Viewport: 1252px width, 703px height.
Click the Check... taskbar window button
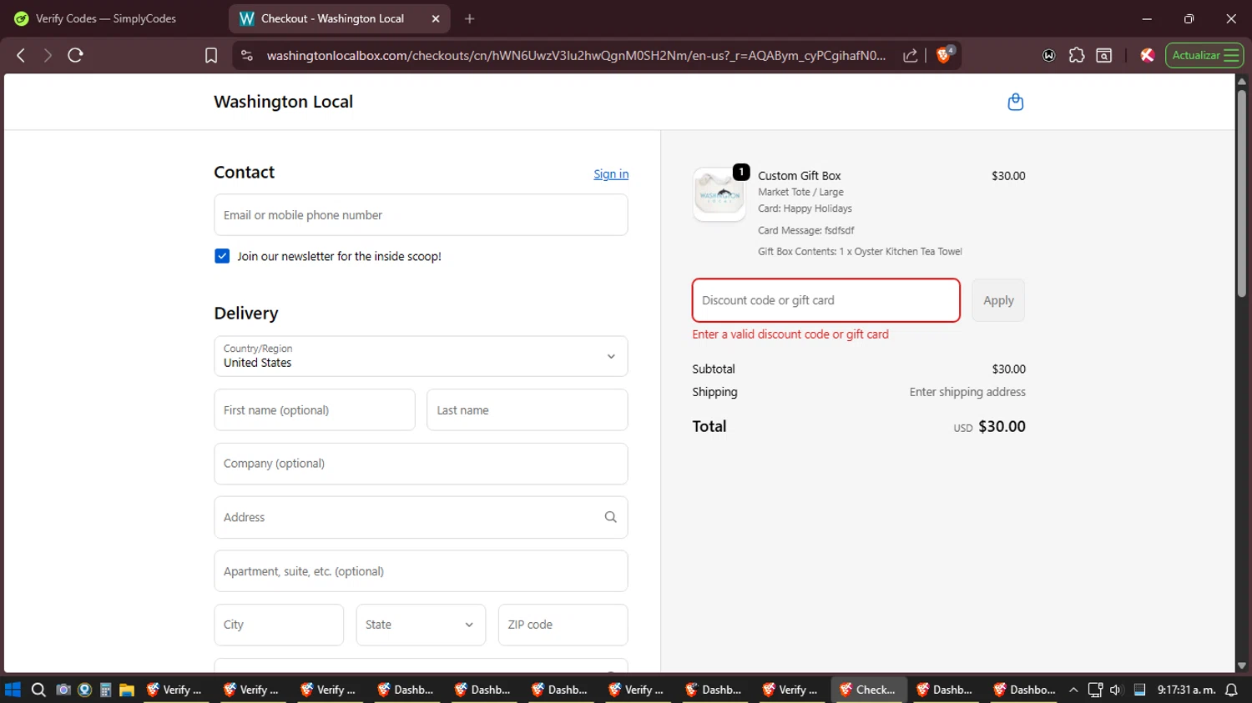(x=869, y=690)
